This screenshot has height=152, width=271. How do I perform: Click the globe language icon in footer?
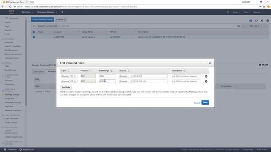point(21,149)
